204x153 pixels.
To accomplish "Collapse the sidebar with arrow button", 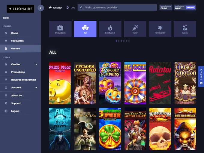I will [41, 8].
